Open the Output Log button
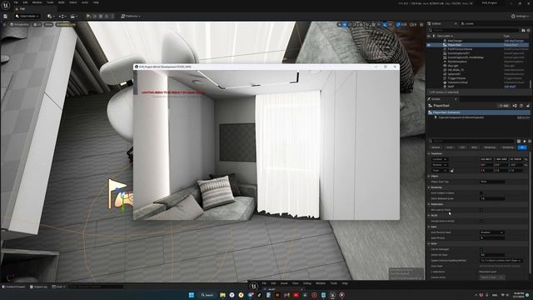The width and height of the screenshot is (533, 300). pos(39,287)
